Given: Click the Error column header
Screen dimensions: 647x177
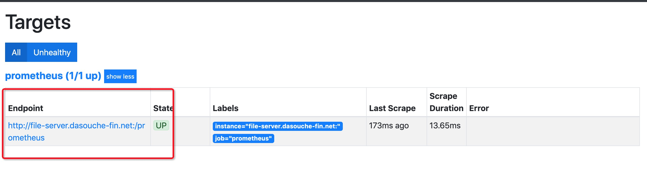Looking at the screenshot, I should click(x=478, y=108).
